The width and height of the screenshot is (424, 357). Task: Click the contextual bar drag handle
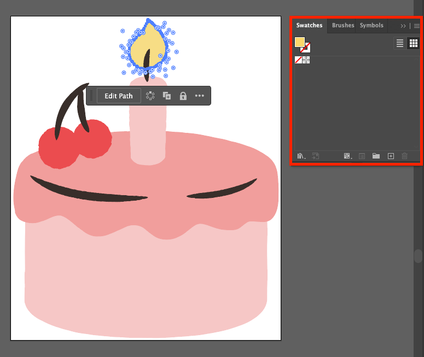91,96
